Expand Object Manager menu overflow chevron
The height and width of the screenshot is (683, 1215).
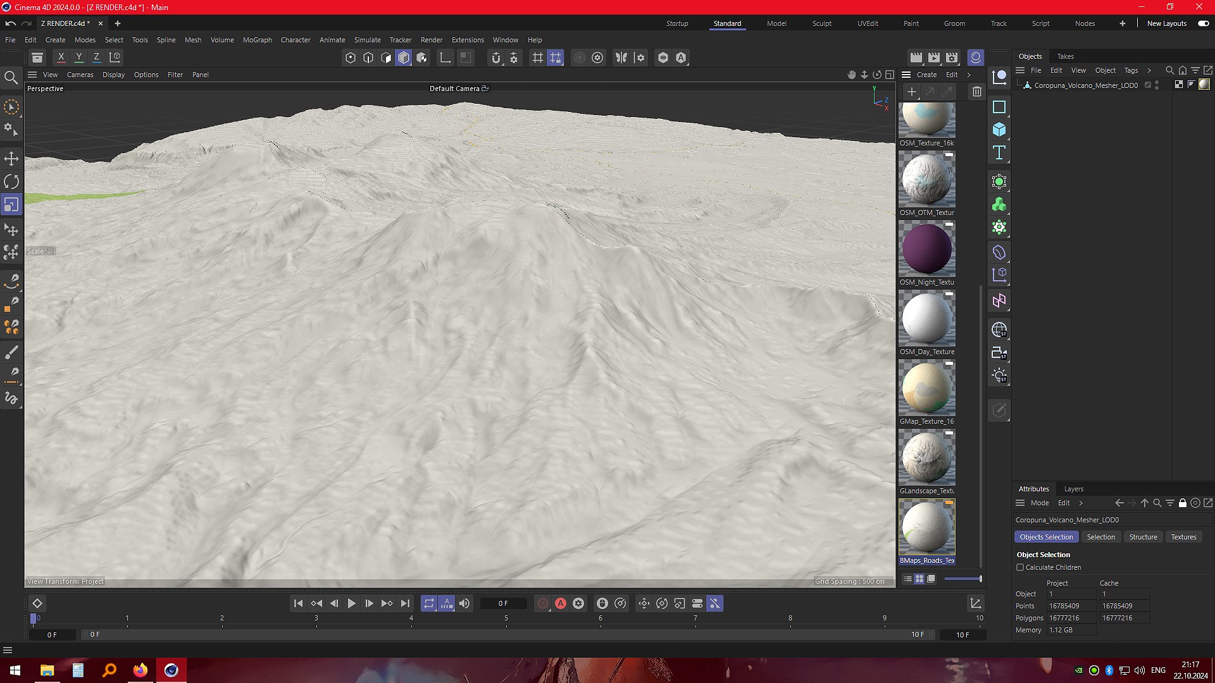(x=1149, y=70)
